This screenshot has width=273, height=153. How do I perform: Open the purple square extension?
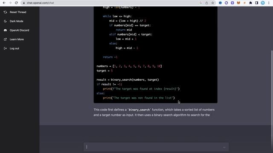(232, 3)
